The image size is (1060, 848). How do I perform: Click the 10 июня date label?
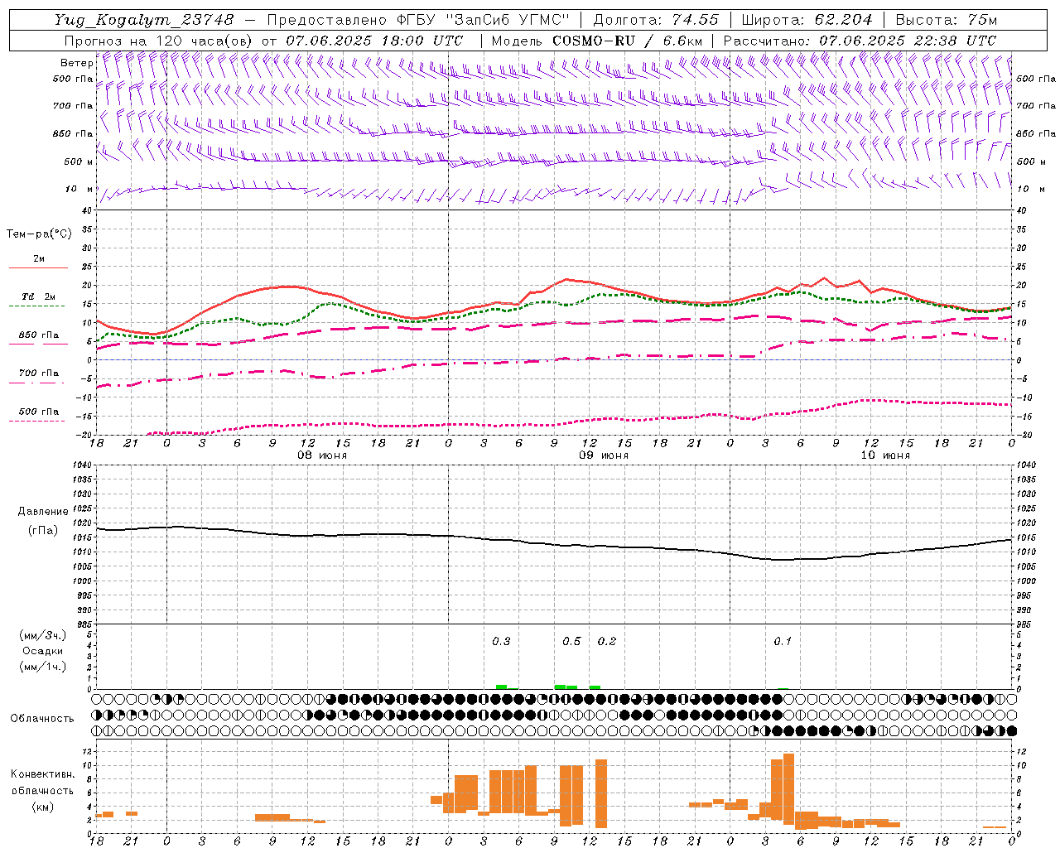tap(885, 455)
